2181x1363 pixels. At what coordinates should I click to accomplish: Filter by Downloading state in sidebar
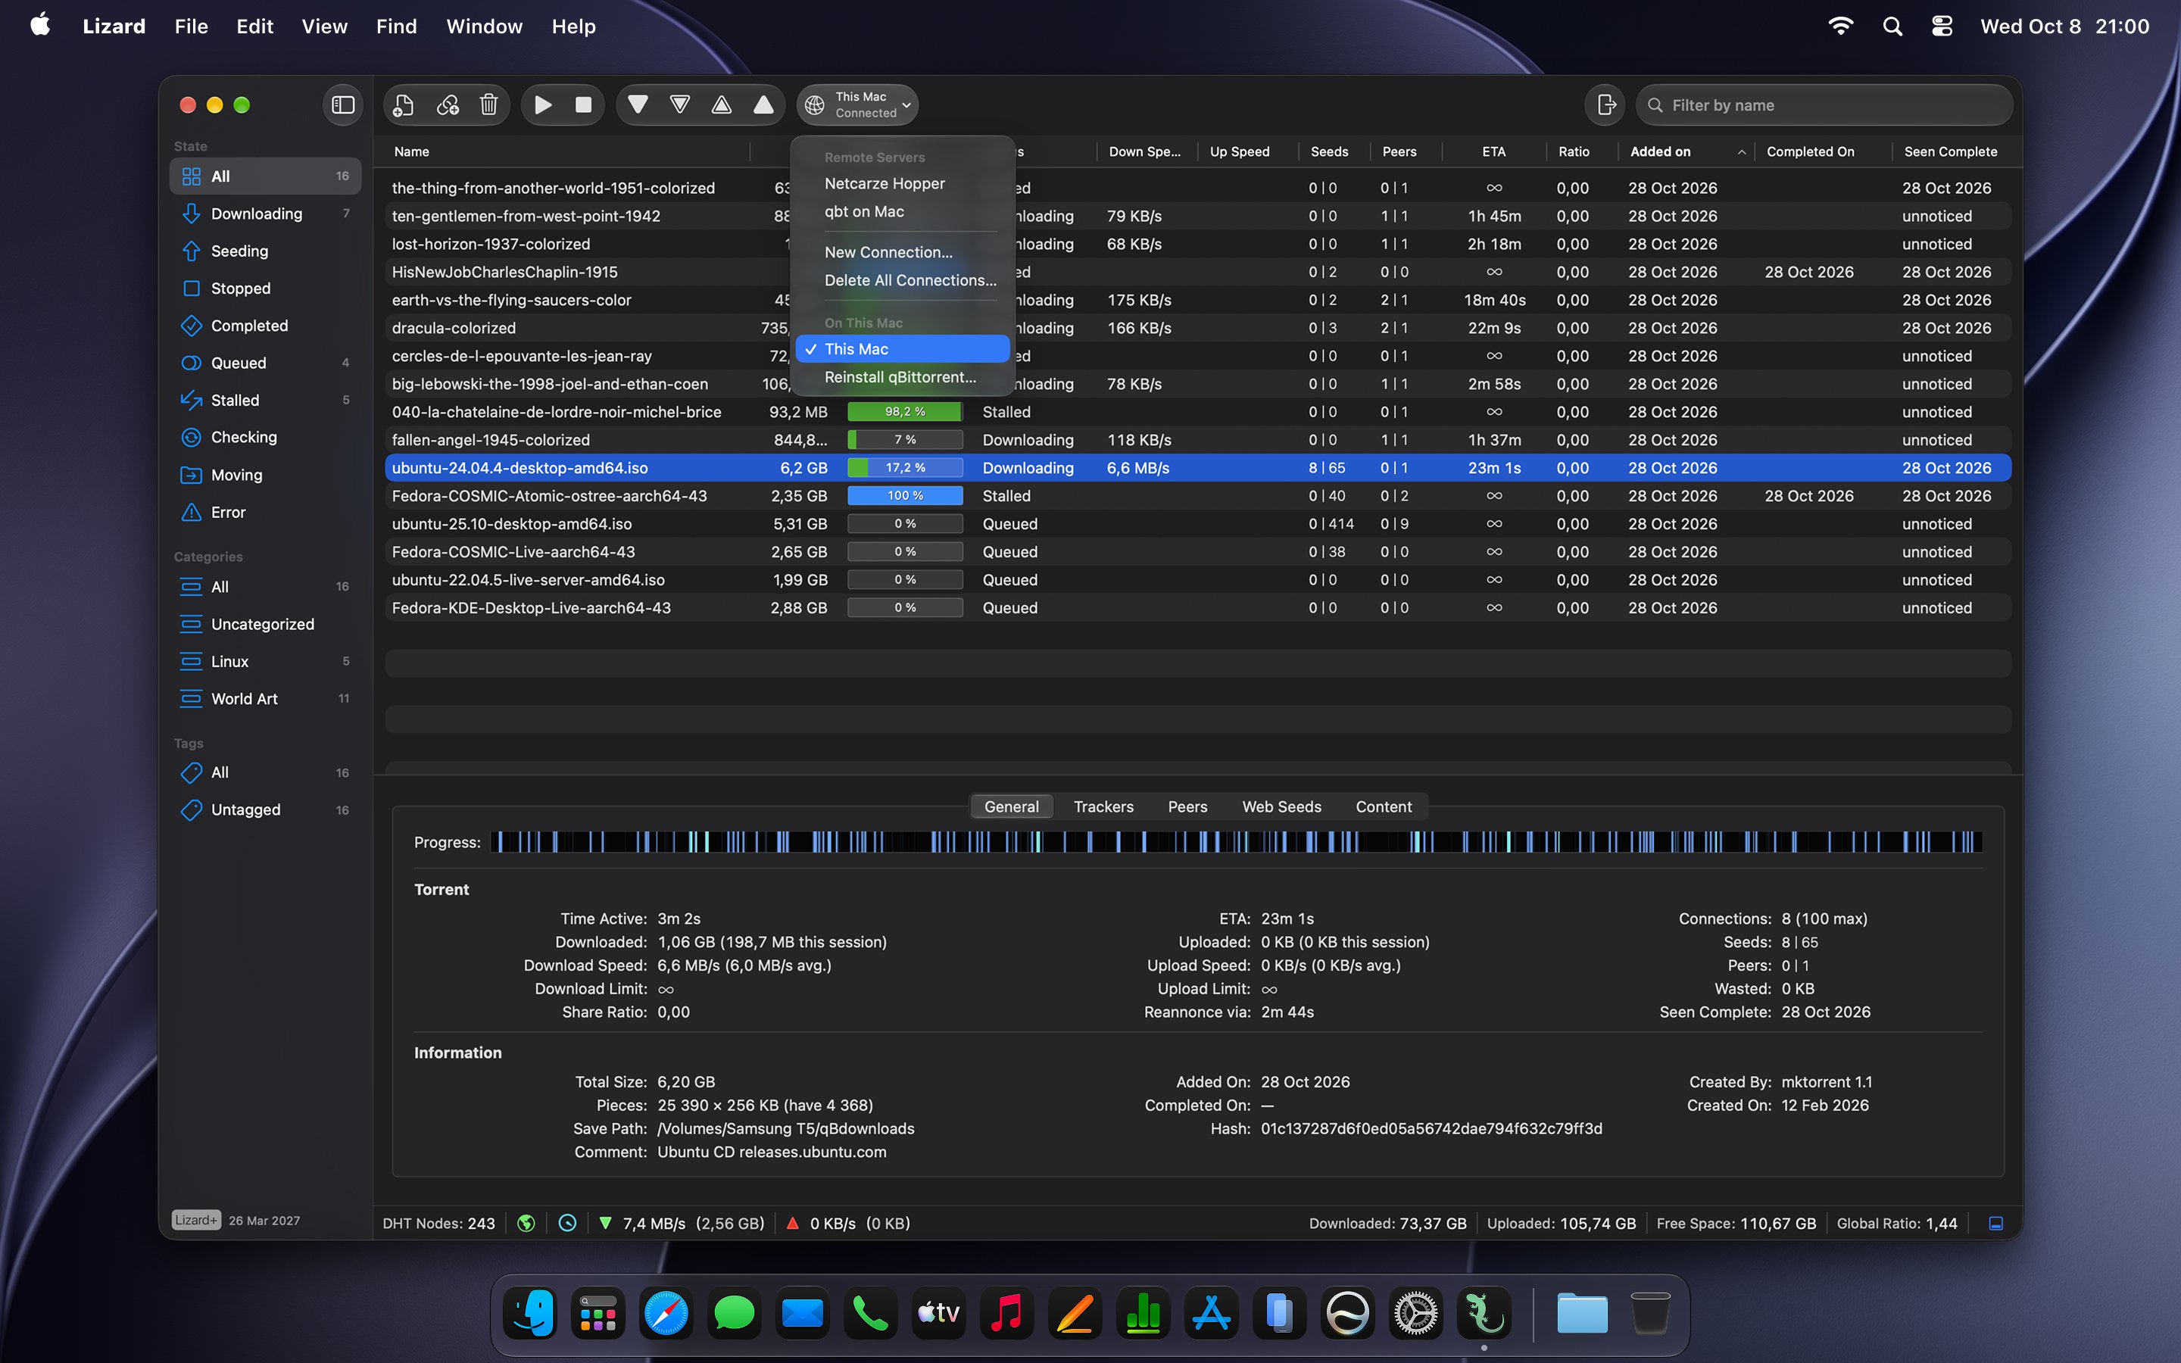pos(265,214)
